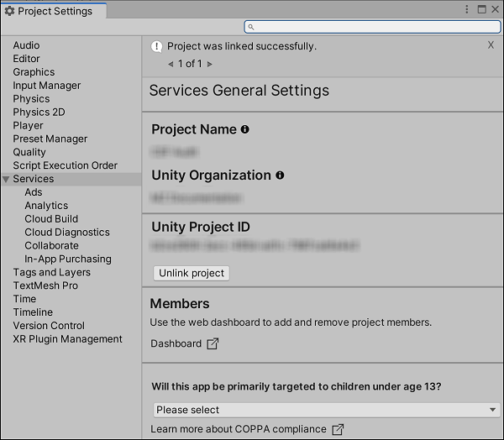Open the COPPA compliance external link icon
This screenshot has width=504, height=440.
[x=338, y=429]
